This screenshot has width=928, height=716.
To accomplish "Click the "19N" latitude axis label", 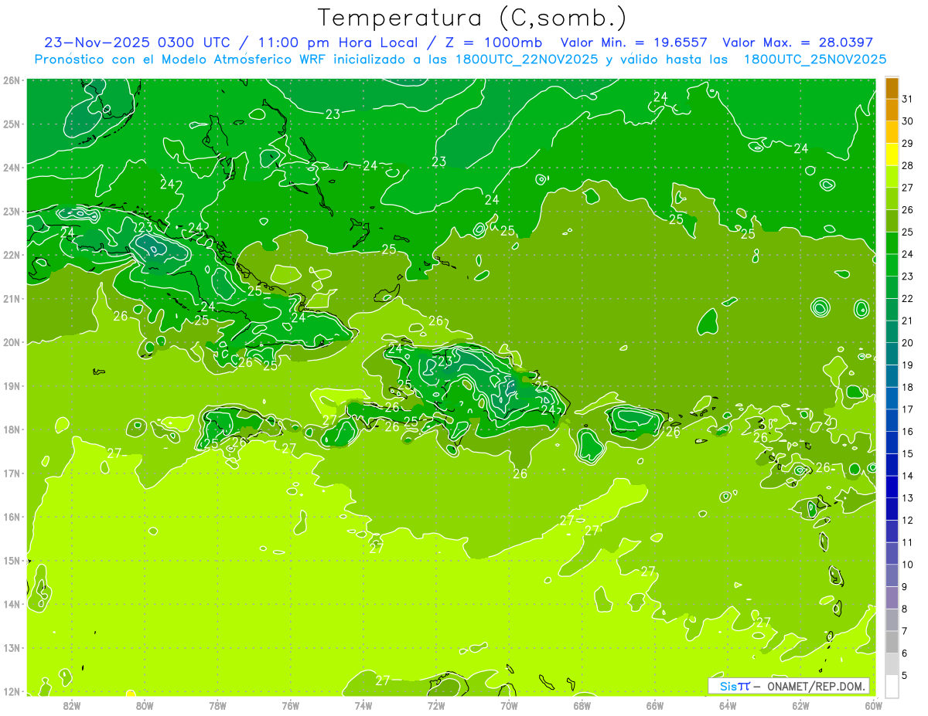I will 12,385.
